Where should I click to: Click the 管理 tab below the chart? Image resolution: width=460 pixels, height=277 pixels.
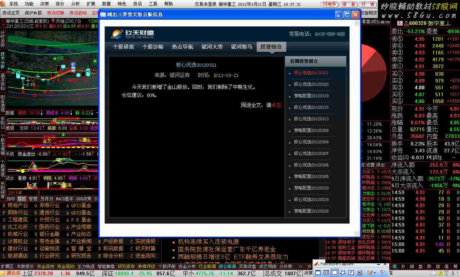pos(33,199)
